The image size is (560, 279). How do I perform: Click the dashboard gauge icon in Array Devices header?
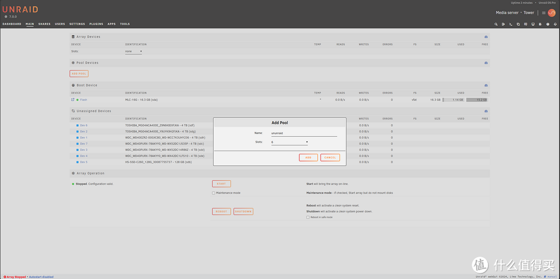click(x=486, y=37)
